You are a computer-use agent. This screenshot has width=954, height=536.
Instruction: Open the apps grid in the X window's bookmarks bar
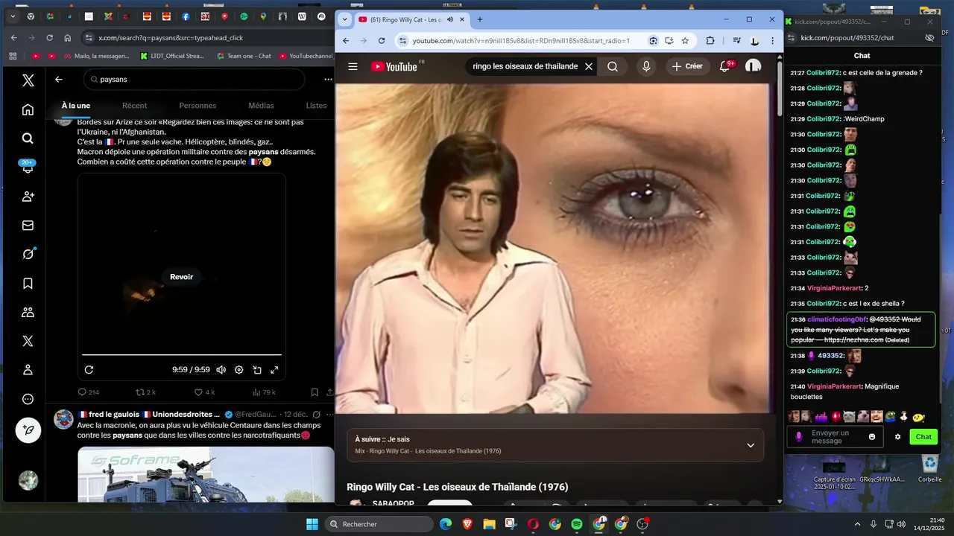tap(13, 56)
